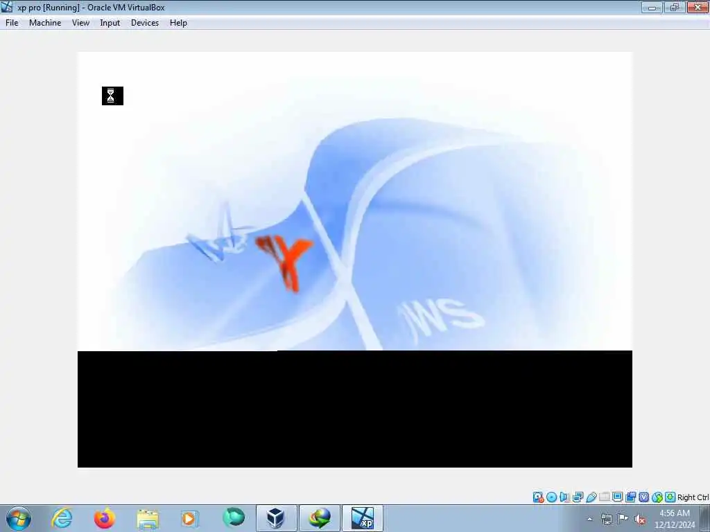Viewport: 710px width, 532px height.
Task: Click the recording status icon
Action: point(630,497)
